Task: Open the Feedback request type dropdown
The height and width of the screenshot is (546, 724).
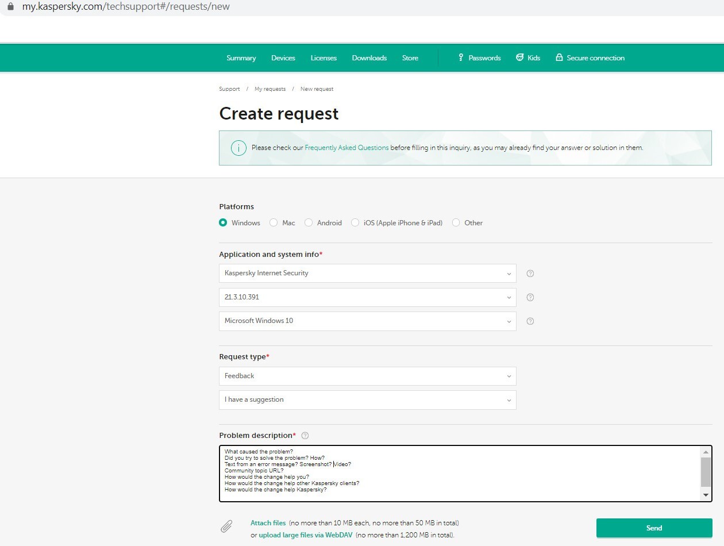Action: pyautogui.click(x=367, y=376)
